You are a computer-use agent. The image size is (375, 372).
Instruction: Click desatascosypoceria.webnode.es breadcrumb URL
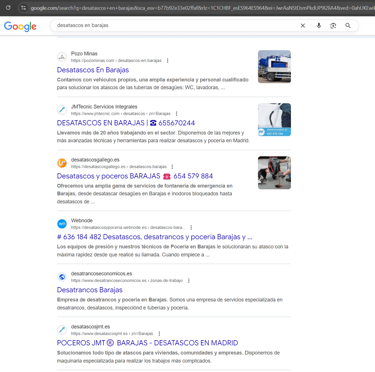point(128,227)
